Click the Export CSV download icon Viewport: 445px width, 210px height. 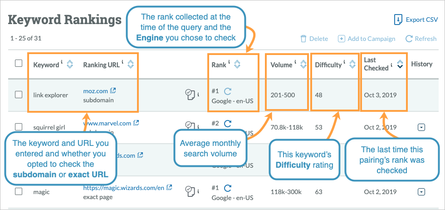(398, 20)
